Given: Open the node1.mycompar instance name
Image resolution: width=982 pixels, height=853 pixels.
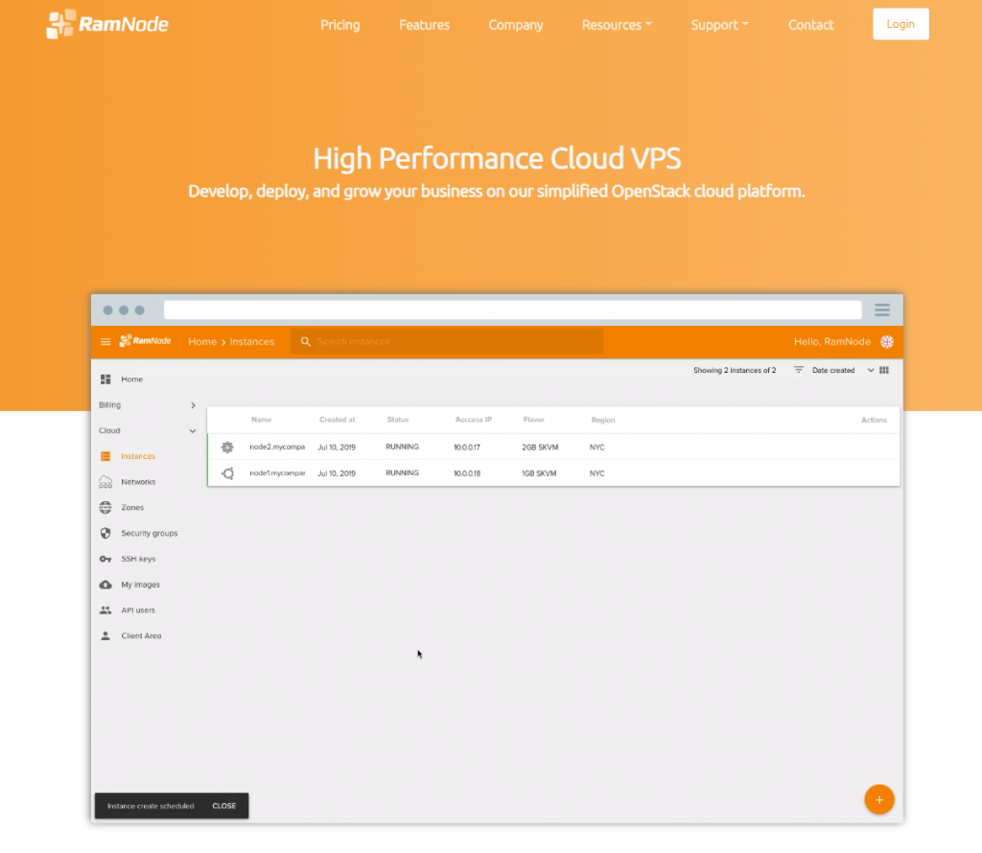Looking at the screenshot, I should pyautogui.click(x=277, y=473).
